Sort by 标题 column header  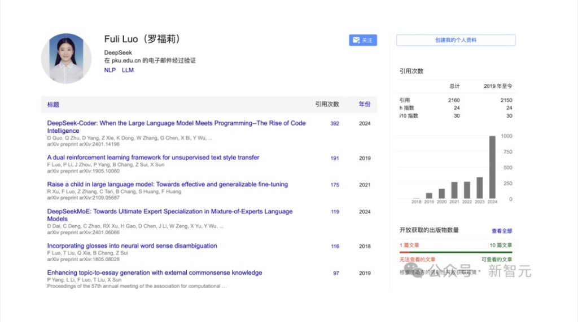pos(53,105)
